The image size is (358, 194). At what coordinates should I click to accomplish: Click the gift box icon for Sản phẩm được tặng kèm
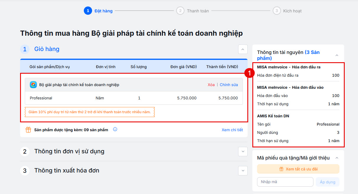[x=28, y=130]
